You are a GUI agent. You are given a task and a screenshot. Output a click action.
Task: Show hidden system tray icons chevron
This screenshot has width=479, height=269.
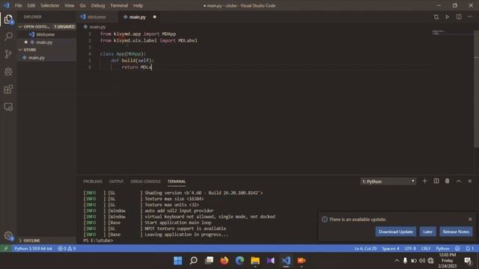397,261
